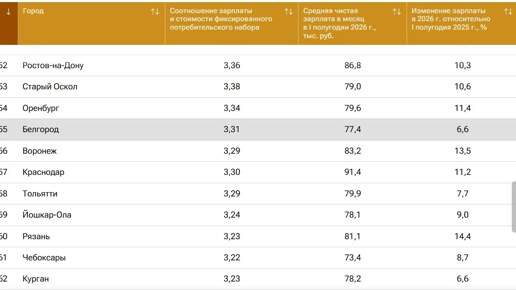Click the Йошкар-Ола city name
This screenshot has height=290, width=516.
[x=47, y=215]
